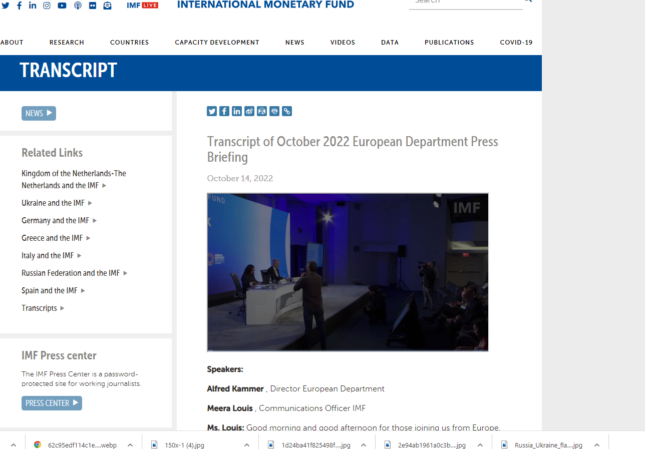Viewport: 645px width, 449px height.
Task: Share on LinkedIn via article share bar
Action: [x=237, y=111]
